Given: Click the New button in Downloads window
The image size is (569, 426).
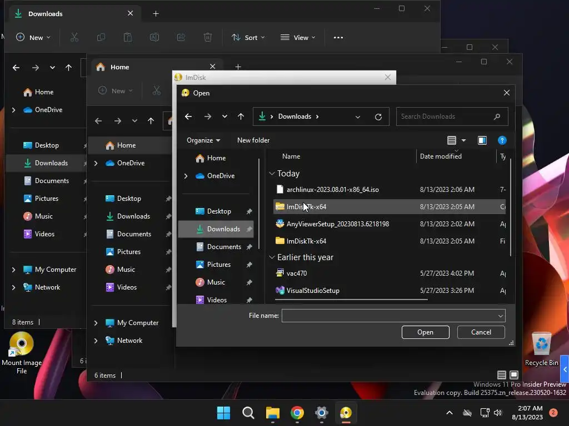Looking at the screenshot, I should 33,38.
